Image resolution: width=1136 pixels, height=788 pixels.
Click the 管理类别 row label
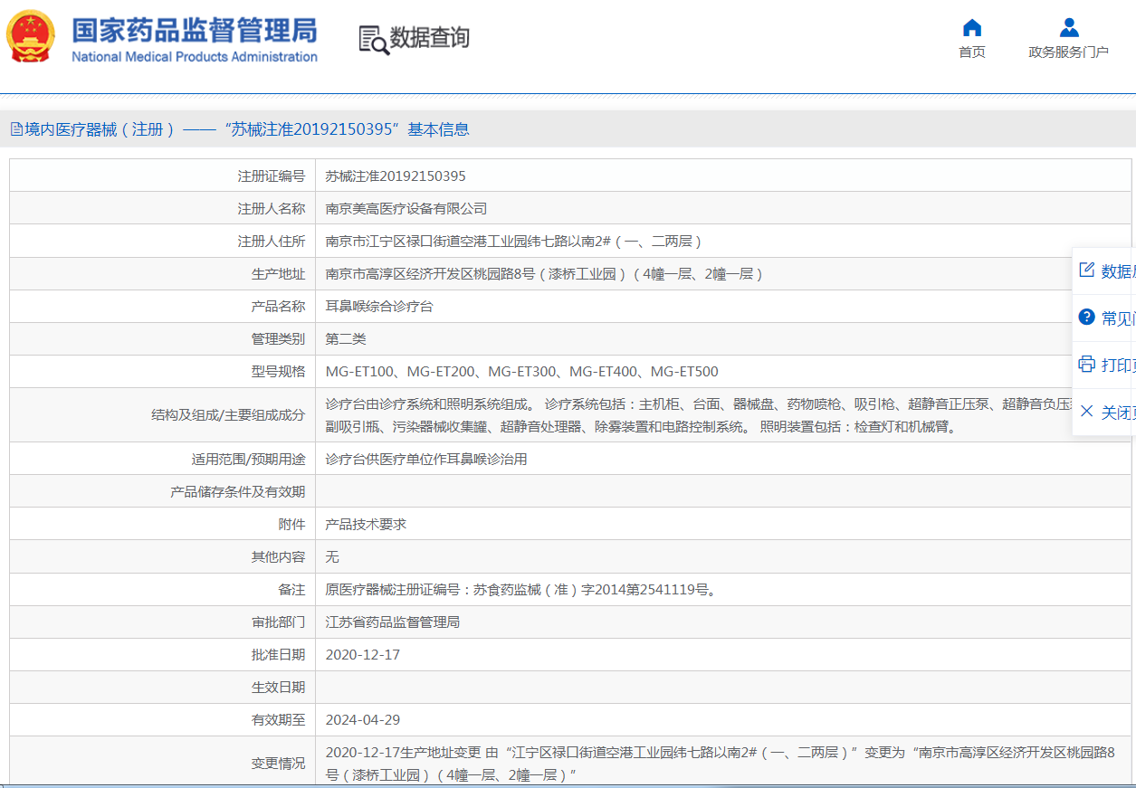click(278, 339)
